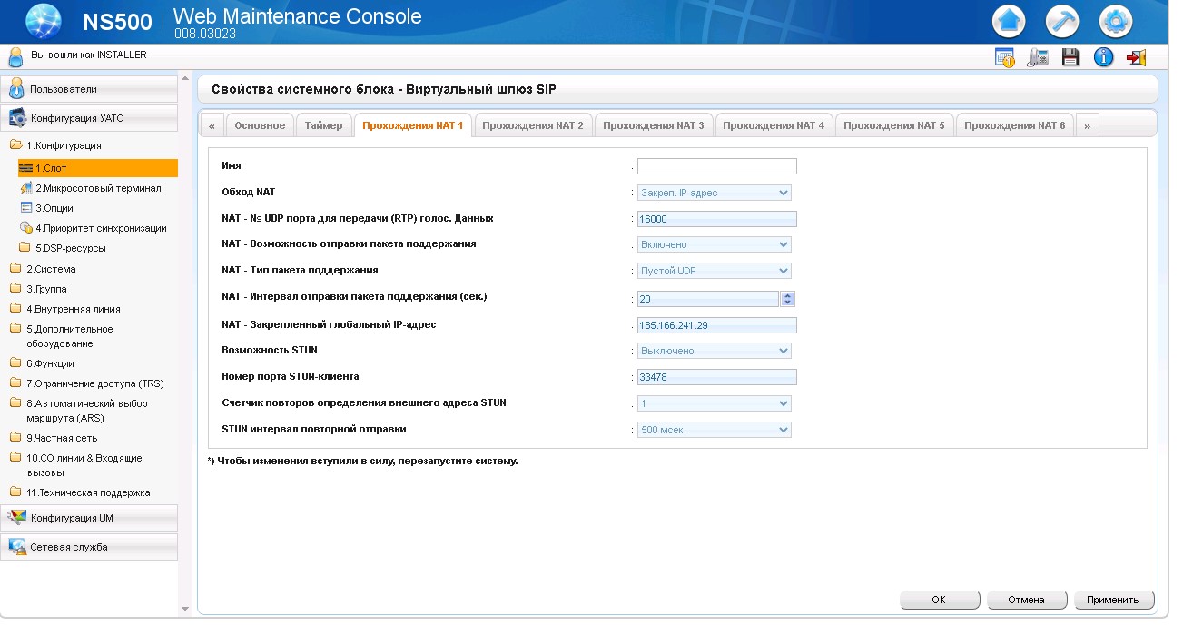The height and width of the screenshot is (626, 1193).
Task: Open the gear setup icon in header
Action: (1115, 21)
